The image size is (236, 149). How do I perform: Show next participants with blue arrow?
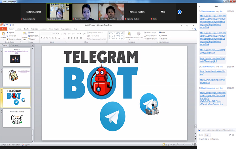click(x=179, y=12)
